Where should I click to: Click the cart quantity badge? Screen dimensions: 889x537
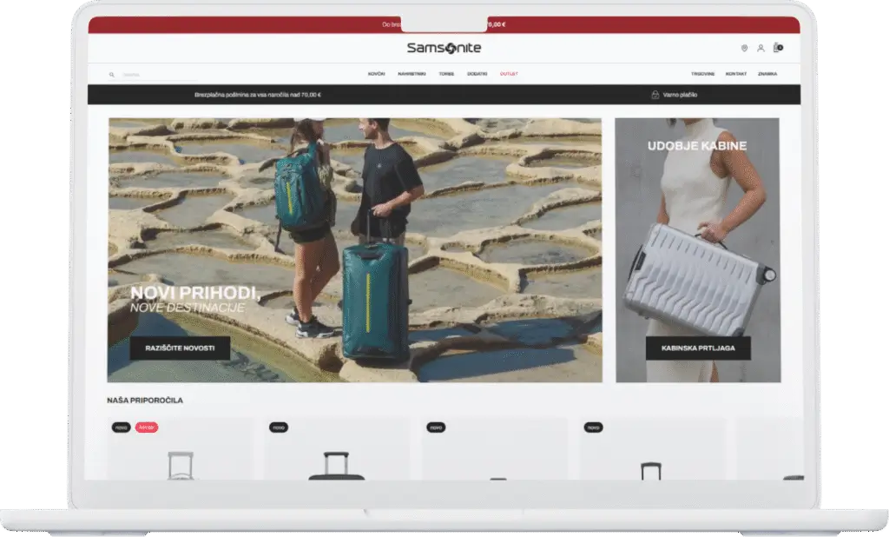coord(780,46)
